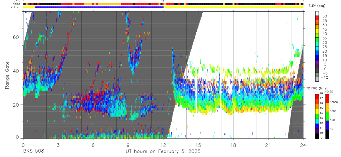
Task: Click ELEV scale label '25'
Action: point(324,47)
